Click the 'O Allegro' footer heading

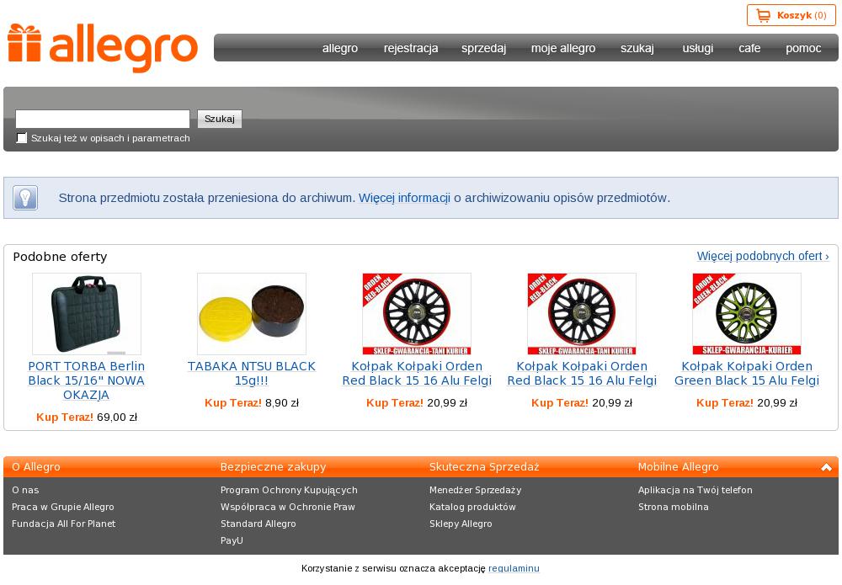[36, 467]
